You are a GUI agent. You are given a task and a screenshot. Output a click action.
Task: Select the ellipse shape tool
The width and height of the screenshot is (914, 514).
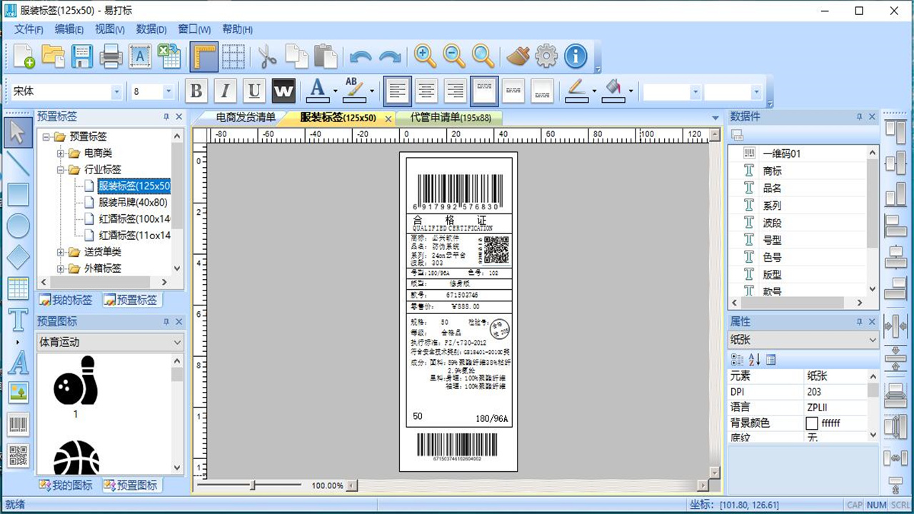coord(18,226)
